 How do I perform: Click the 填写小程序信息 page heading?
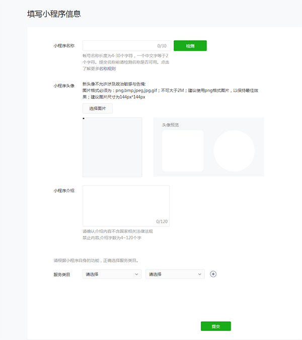pos(54,14)
